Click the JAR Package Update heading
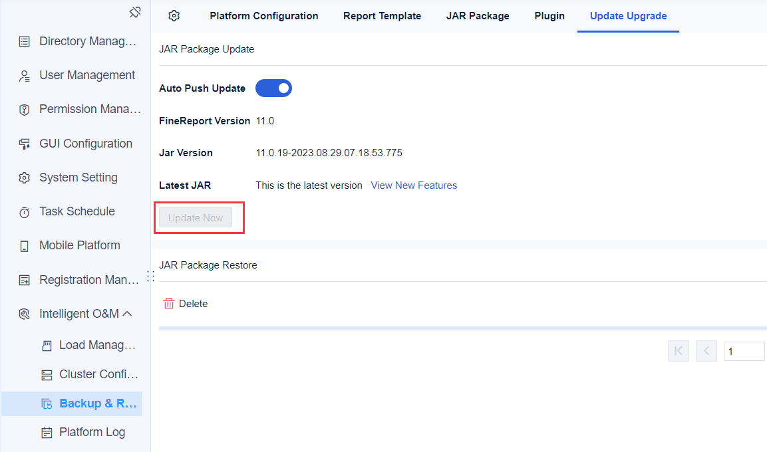This screenshot has width=767, height=452. (x=206, y=49)
